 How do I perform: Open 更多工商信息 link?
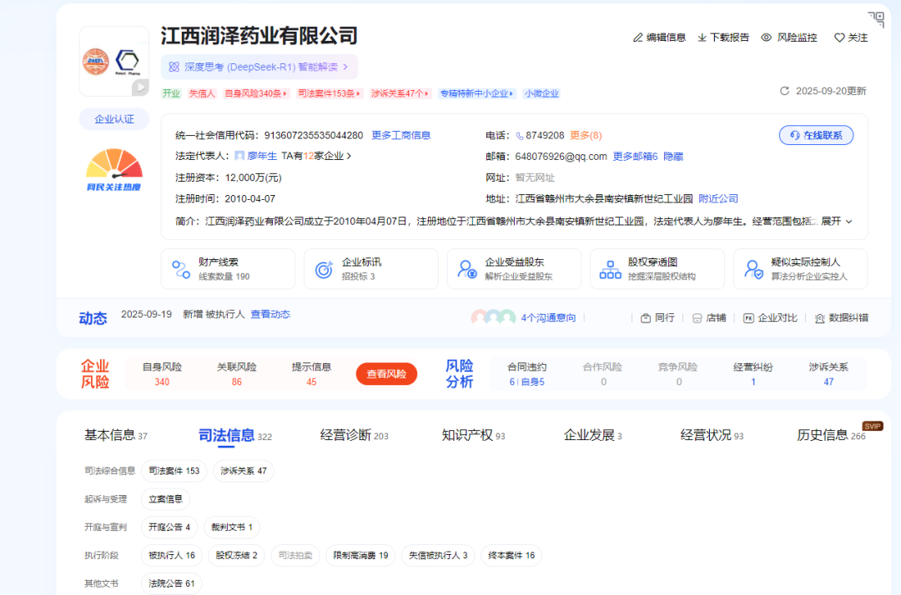coord(400,135)
